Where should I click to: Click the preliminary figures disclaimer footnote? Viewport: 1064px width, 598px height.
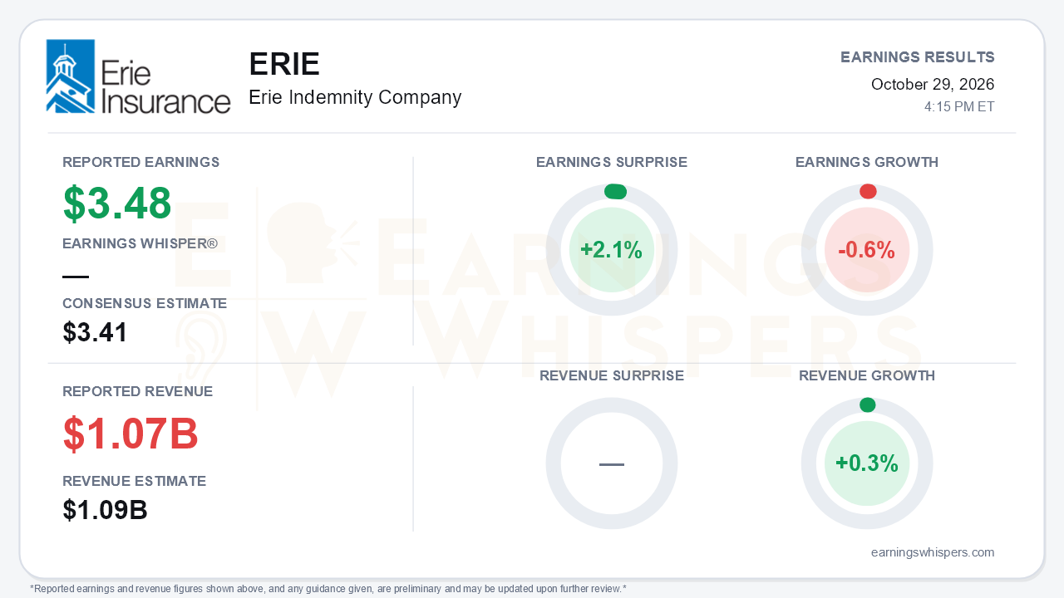pos(328,589)
